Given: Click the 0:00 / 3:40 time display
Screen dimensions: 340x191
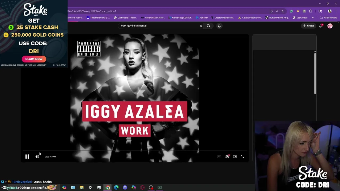Looking at the screenshot, I should pyautogui.click(x=50, y=157).
